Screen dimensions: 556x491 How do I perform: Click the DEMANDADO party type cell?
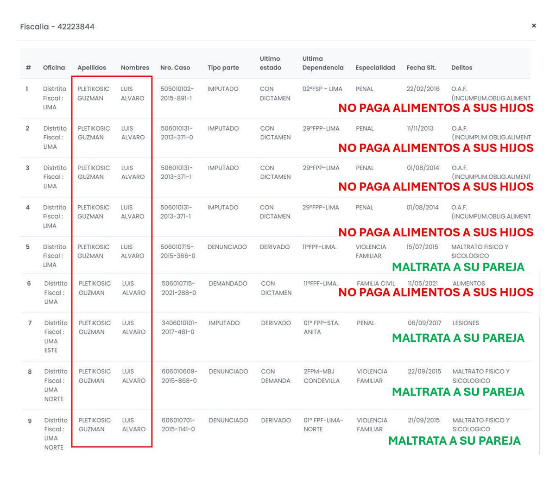coord(228,283)
